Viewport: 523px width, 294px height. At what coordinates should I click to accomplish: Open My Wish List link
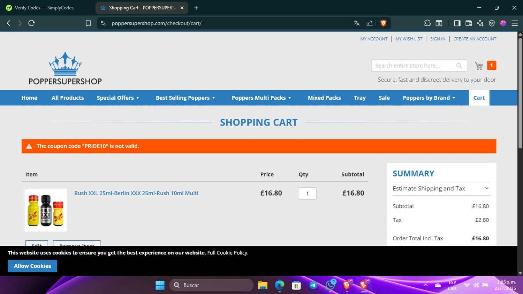(409, 39)
